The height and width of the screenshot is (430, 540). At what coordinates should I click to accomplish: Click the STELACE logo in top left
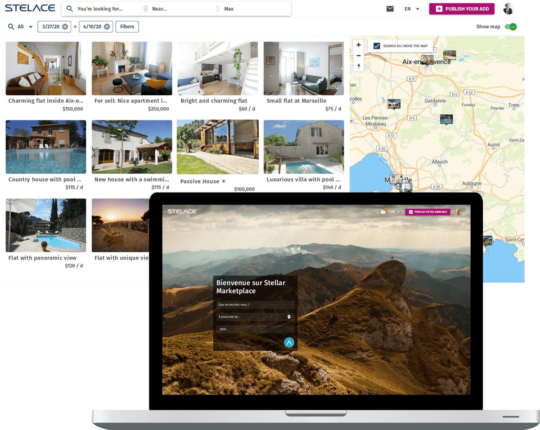29,7
